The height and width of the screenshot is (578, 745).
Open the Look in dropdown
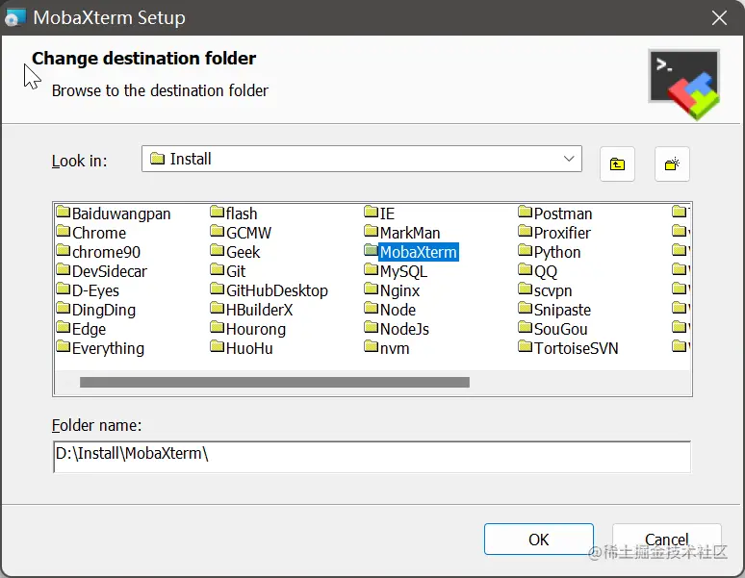pyautogui.click(x=569, y=159)
